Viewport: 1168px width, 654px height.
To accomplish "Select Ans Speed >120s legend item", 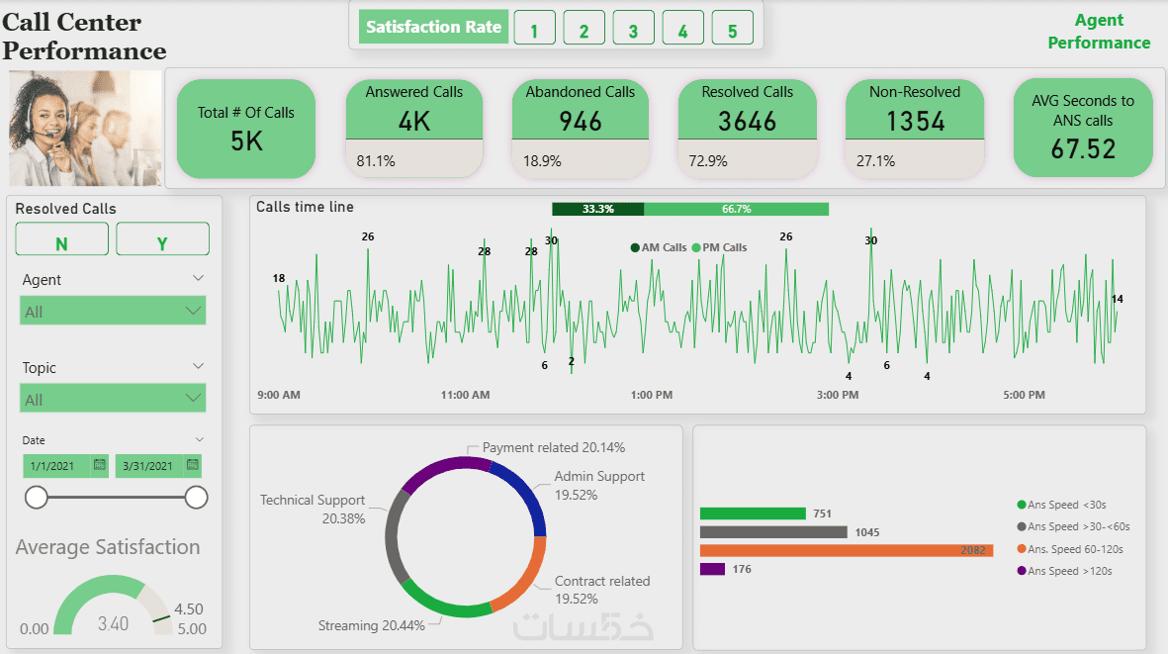I will click(x=1064, y=571).
